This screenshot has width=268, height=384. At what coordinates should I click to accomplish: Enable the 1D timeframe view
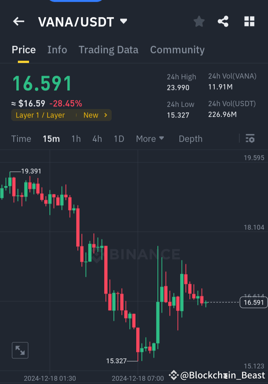(119, 138)
